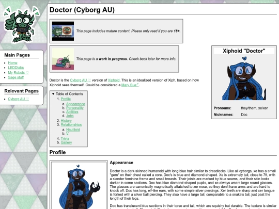Click the Appearance subsection heading
279x209 pixels.
pyautogui.click(x=121, y=163)
